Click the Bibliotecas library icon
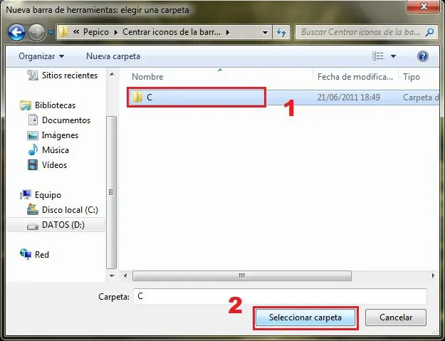 coord(26,105)
